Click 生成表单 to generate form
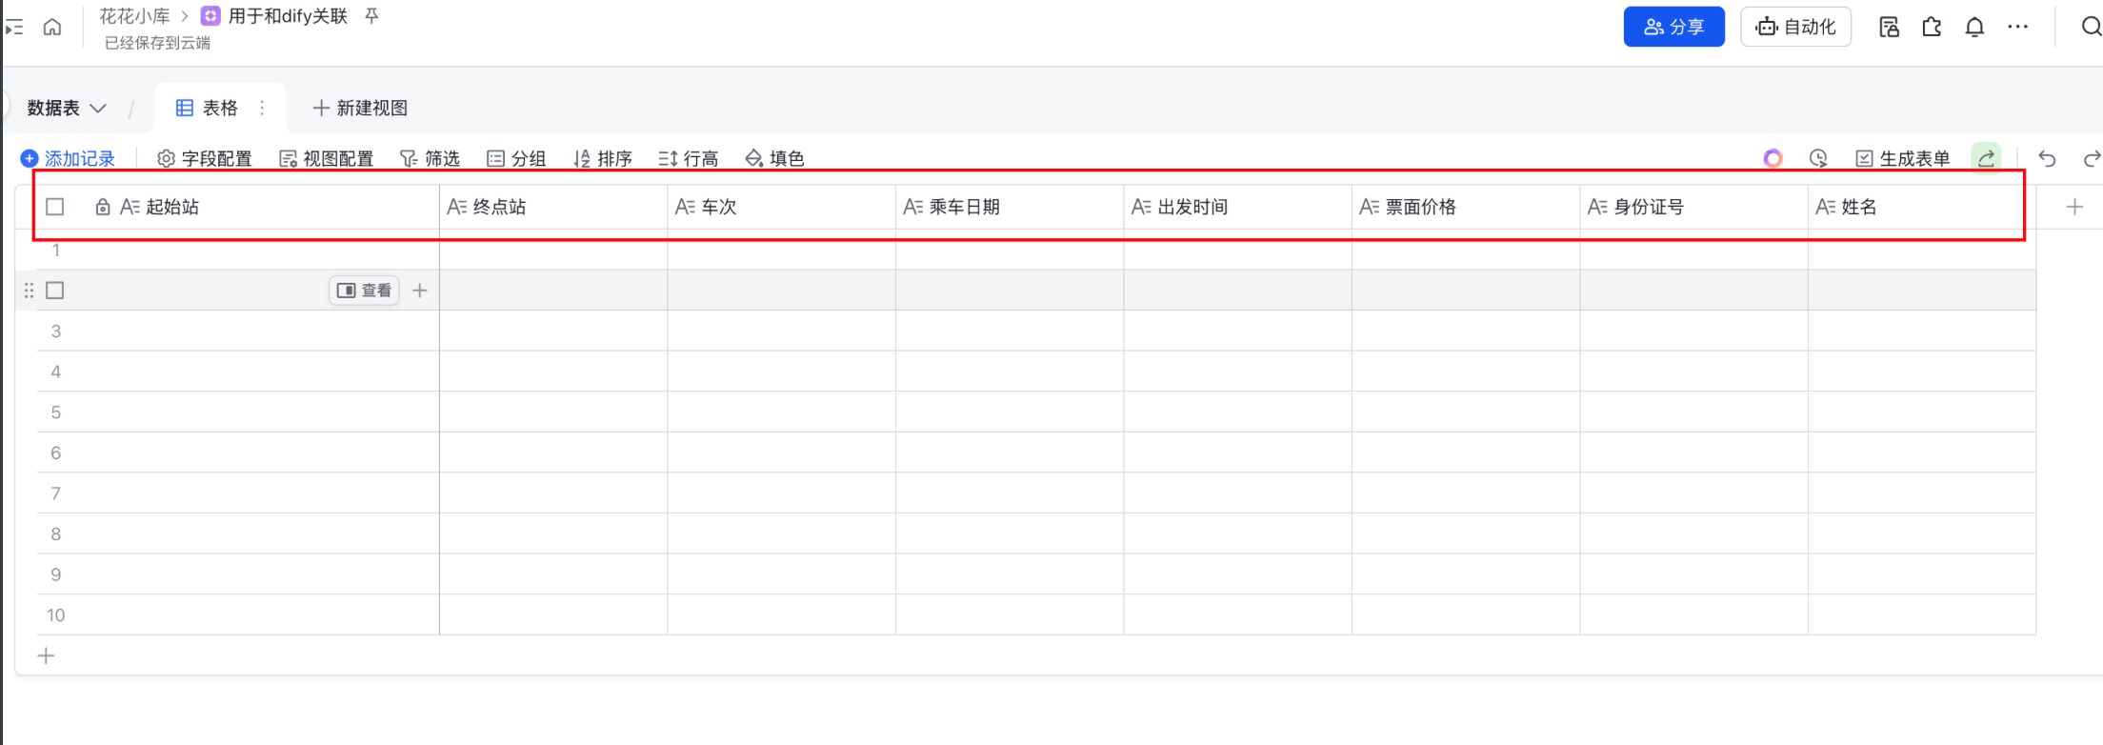The height and width of the screenshot is (745, 2103). [1902, 158]
